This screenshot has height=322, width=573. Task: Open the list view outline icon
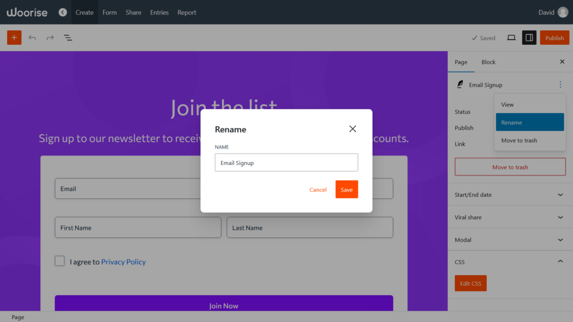[68, 37]
